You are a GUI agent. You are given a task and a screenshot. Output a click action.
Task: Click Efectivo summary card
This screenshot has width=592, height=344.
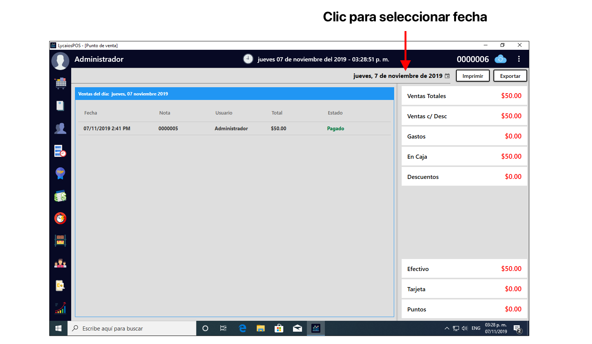point(464,269)
